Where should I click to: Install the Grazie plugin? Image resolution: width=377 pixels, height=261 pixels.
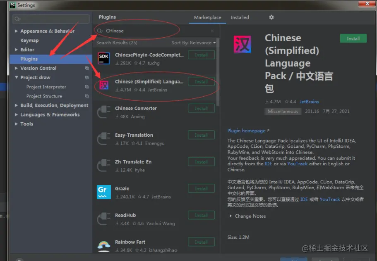201,189
